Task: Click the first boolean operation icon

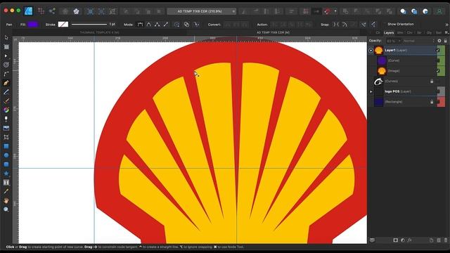Action: (345, 11)
